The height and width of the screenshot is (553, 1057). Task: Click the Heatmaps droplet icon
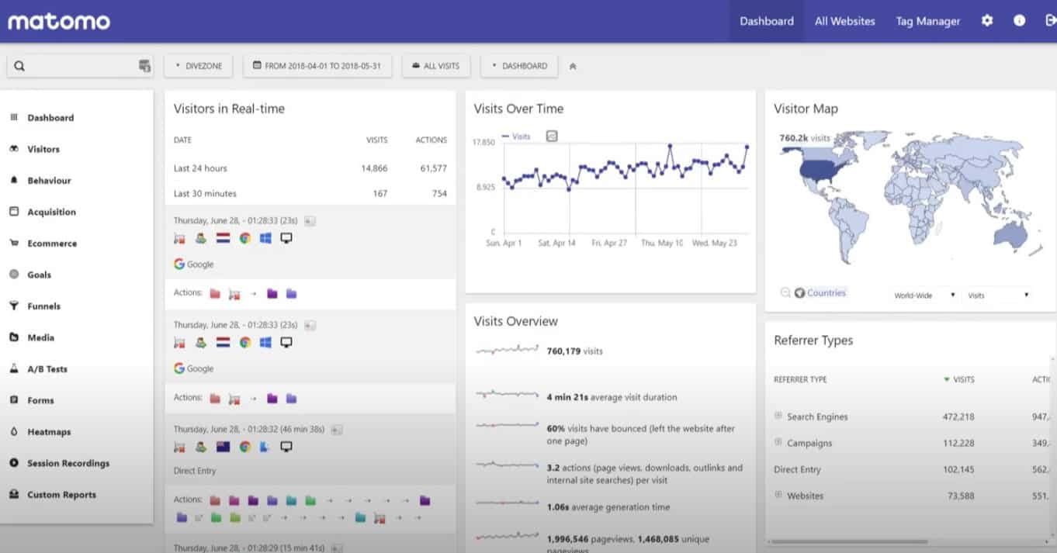[14, 431]
